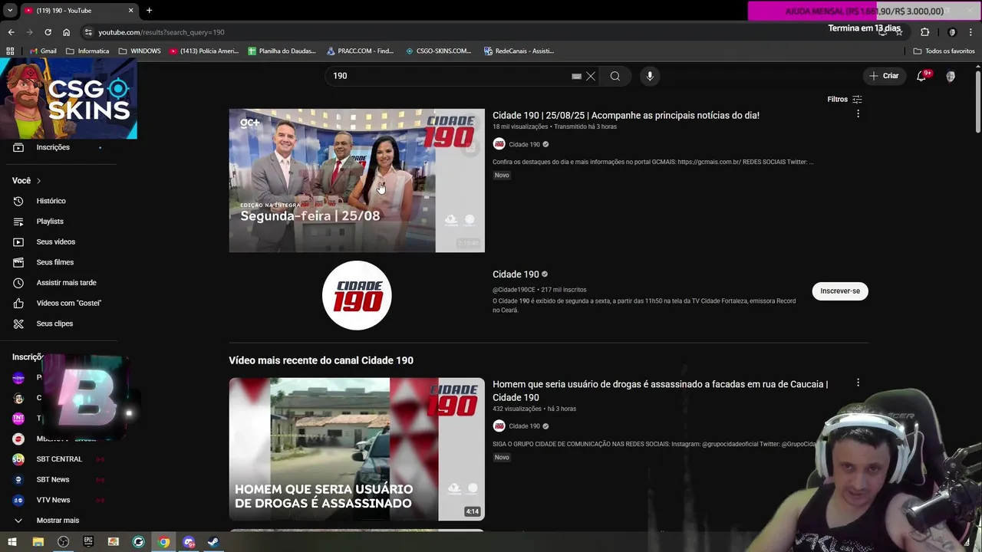The image size is (982, 552).
Task: Open the Homem que seria usuário de drogas title
Action: 660,390
